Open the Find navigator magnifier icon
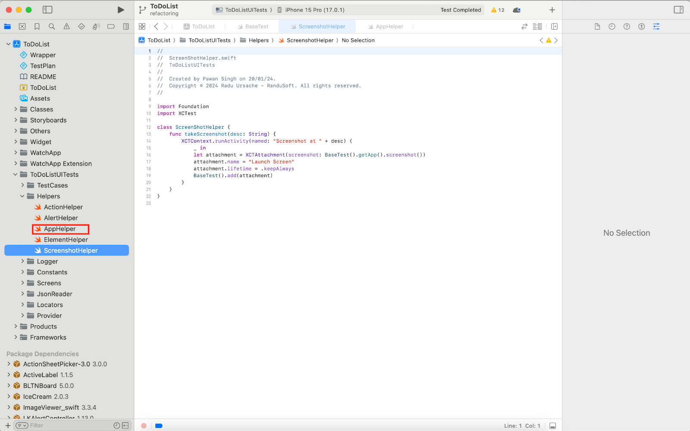690x431 pixels. tap(52, 27)
